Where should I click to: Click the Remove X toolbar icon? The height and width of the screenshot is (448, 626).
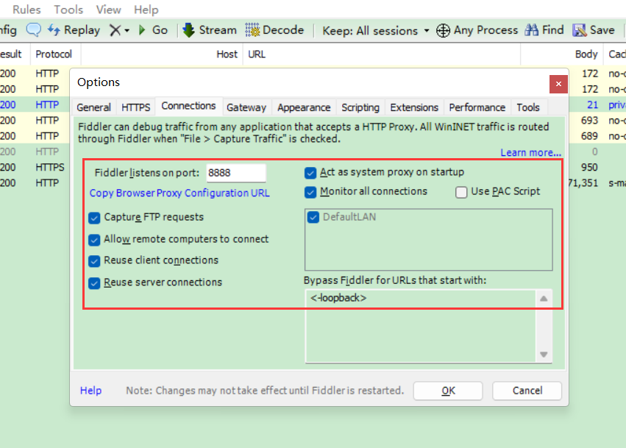[x=115, y=30]
